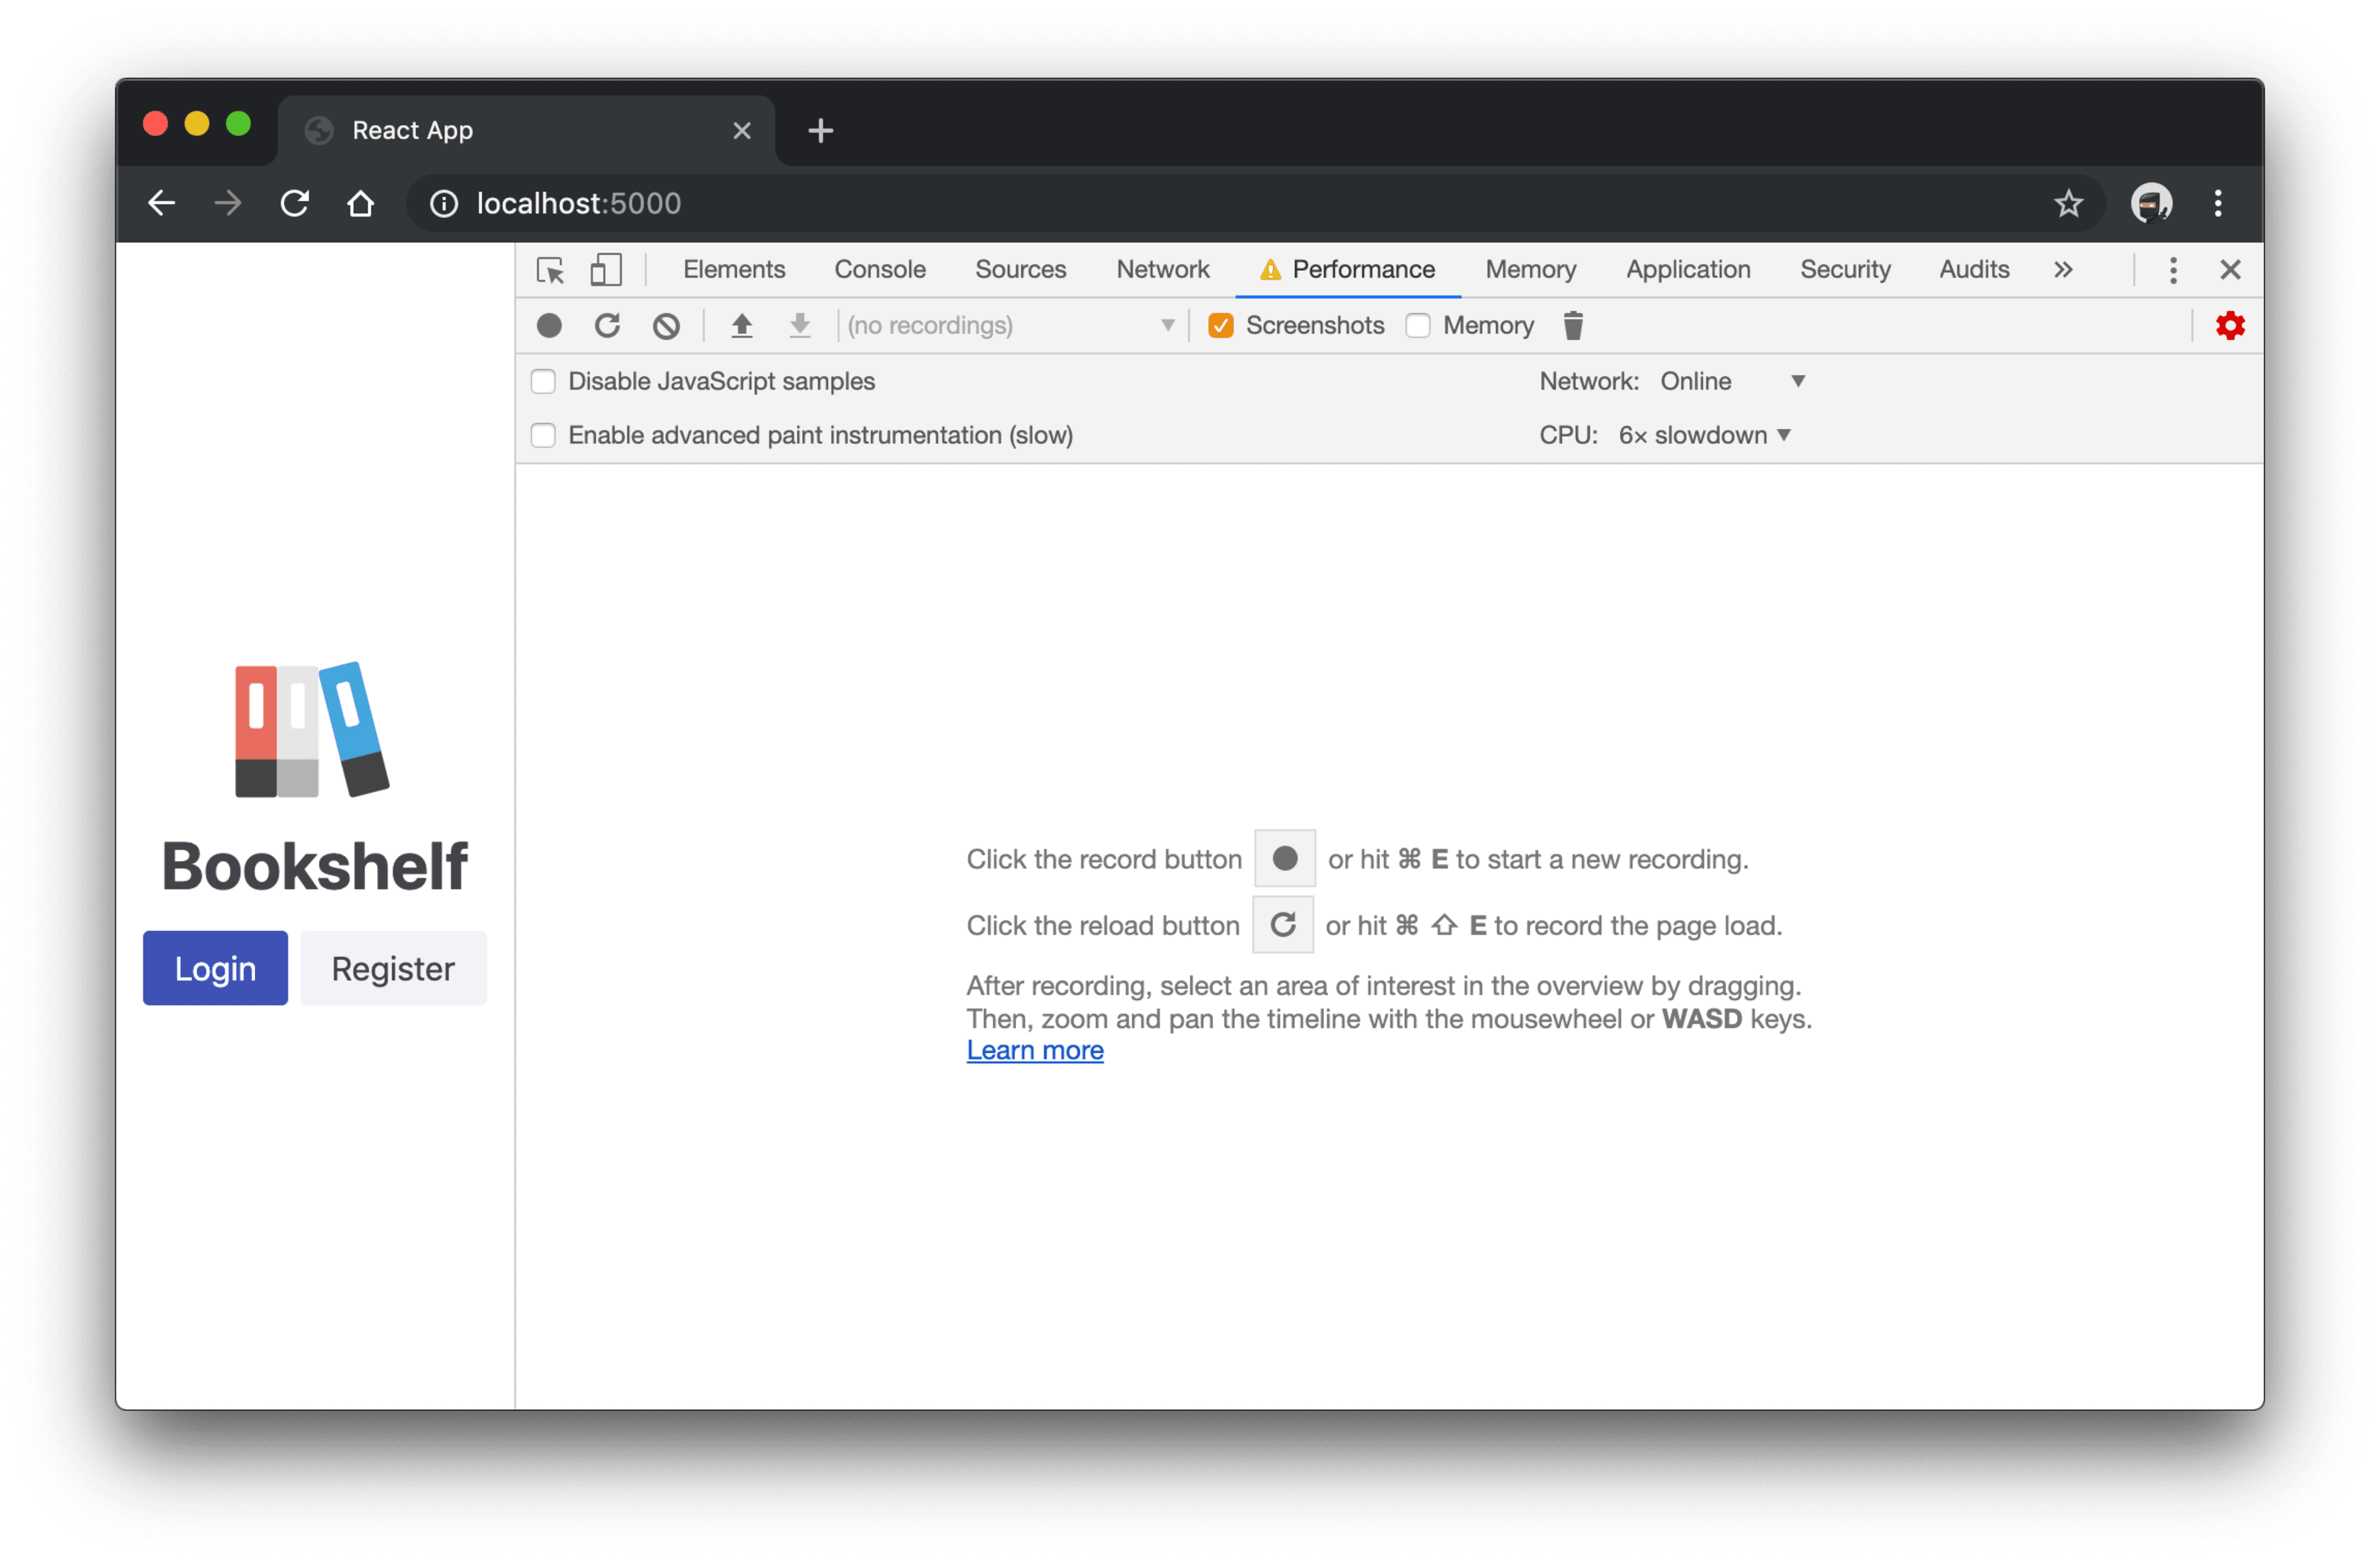Screen dimensions: 2380x1563
Task: Open the Chrome profile avatar
Action: 2151,204
